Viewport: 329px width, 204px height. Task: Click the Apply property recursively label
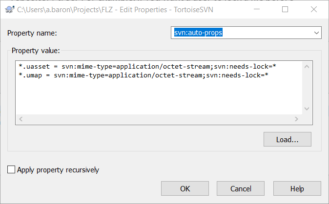click(x=58, y=170)
